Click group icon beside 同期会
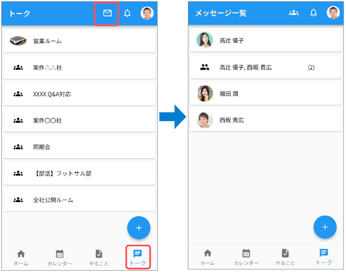 coord(18,147)
